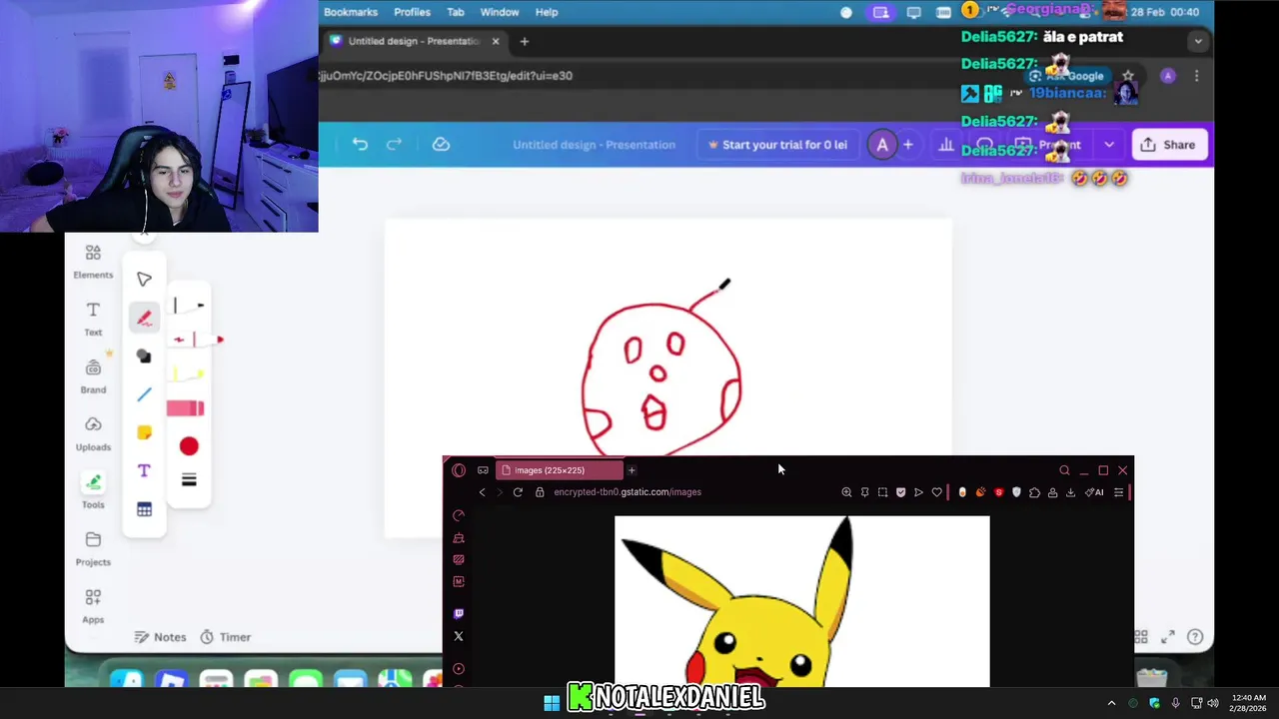Open the red drawing color picker

[189, 446]
